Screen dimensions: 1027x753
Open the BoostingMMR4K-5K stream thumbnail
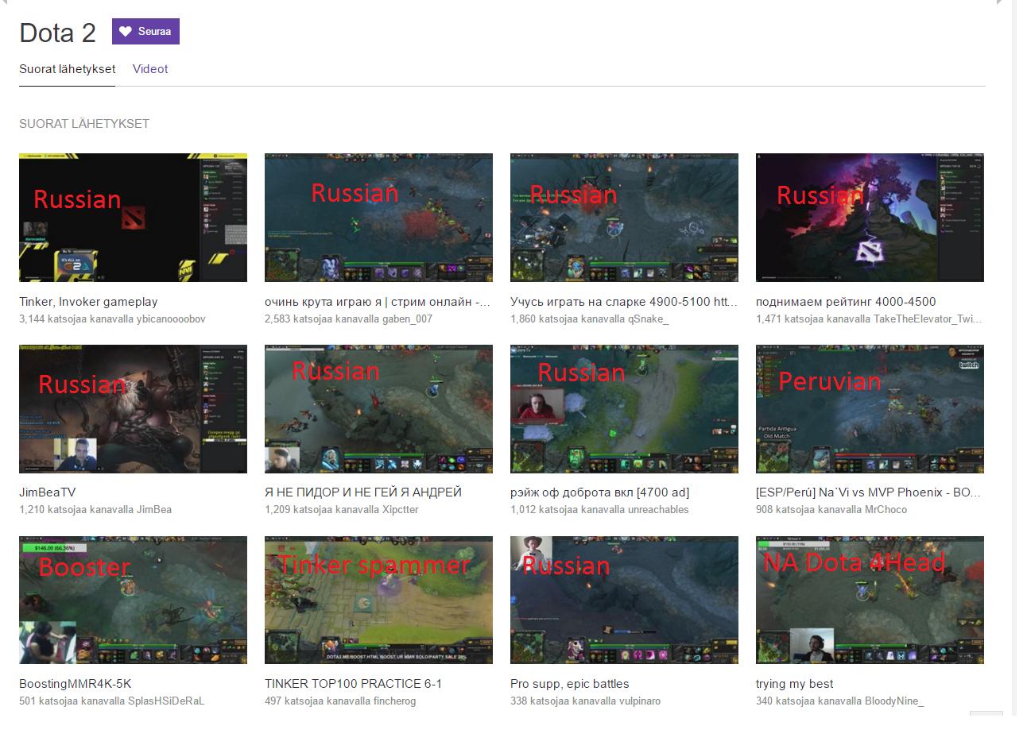coord(133,600)
